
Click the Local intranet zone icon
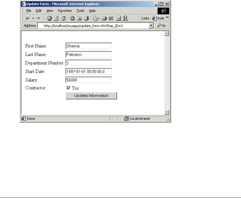coord(127,119)
